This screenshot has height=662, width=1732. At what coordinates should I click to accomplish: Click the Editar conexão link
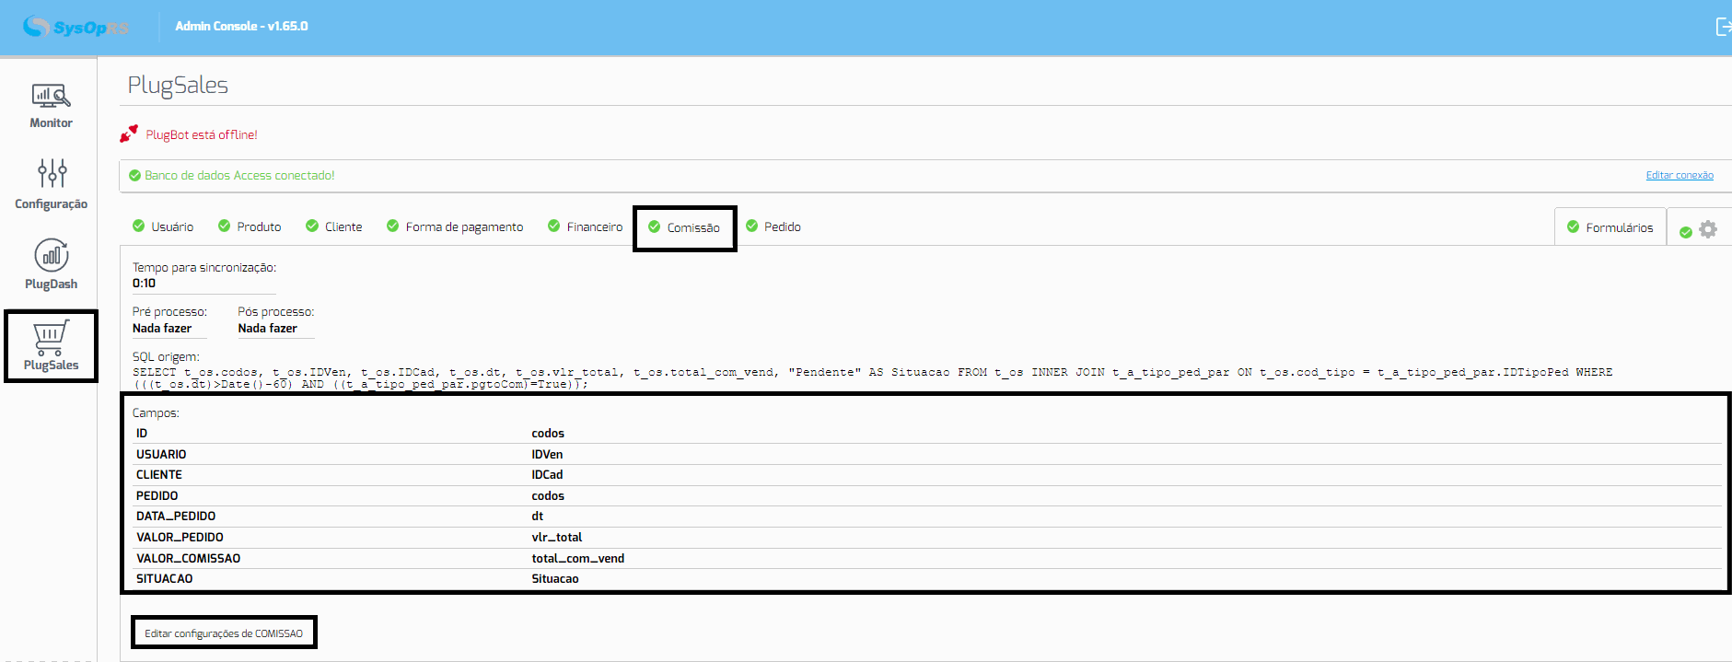pos(1680,175)
